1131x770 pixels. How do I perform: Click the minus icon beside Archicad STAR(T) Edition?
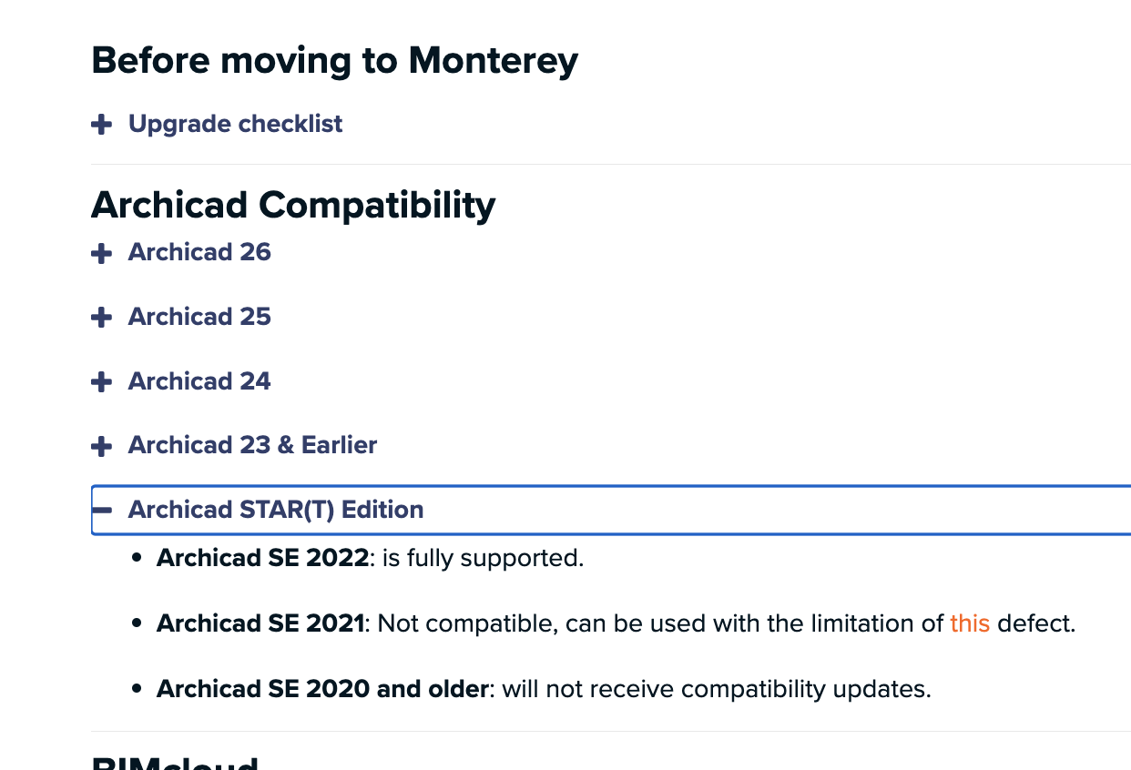[102, 510]
